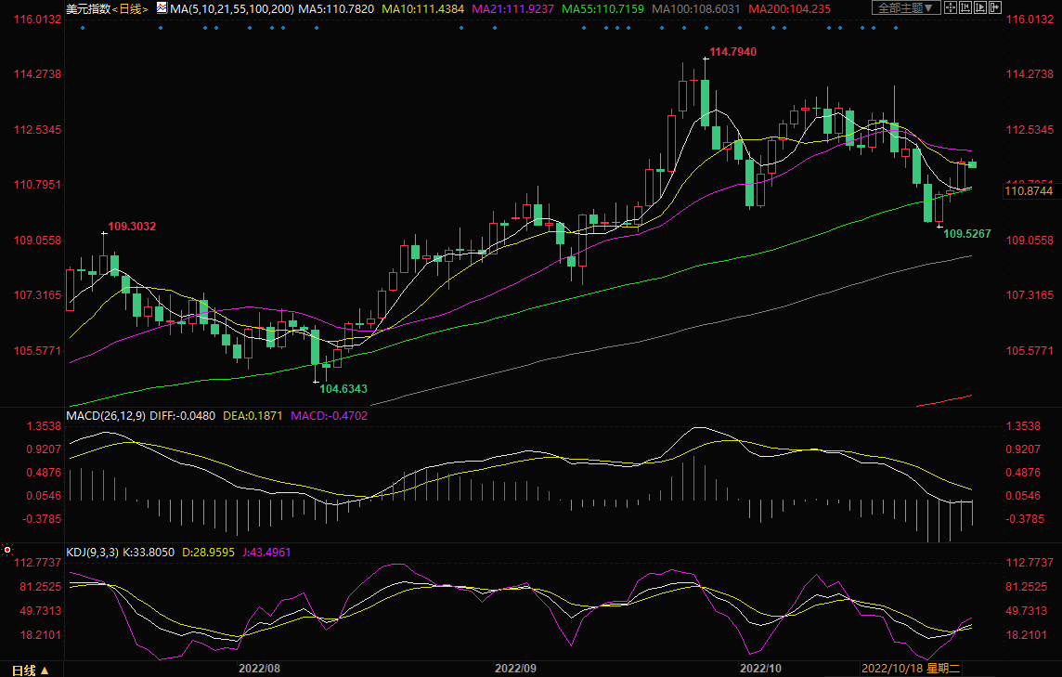Click the MA(5,10,21,55,100,200) indicator label

coord(232,8)
